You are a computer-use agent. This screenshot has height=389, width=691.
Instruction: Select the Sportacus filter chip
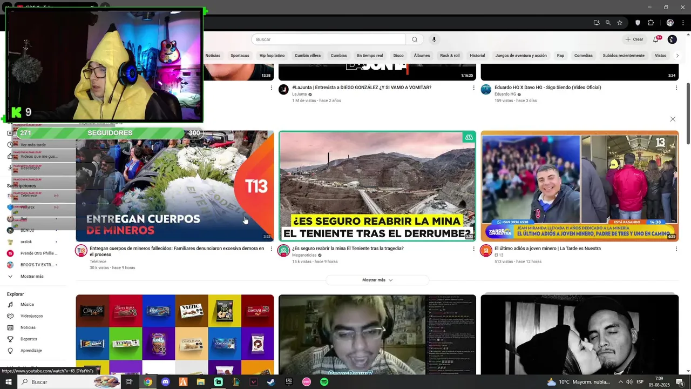pyautogui.click(x=240, y=56)
